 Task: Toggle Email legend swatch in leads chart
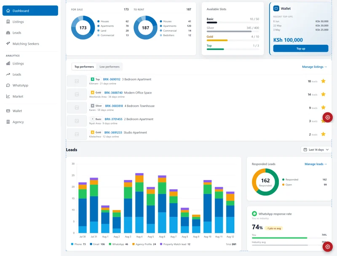click(x=91, y=244)
